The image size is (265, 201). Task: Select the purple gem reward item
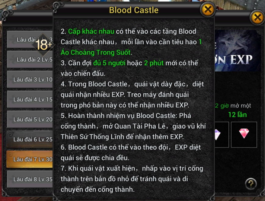coord(221,134)
